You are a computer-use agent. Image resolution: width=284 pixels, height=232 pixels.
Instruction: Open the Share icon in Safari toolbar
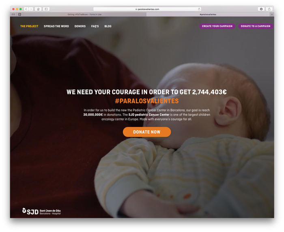pyautogui.click(x=269, y=9)
